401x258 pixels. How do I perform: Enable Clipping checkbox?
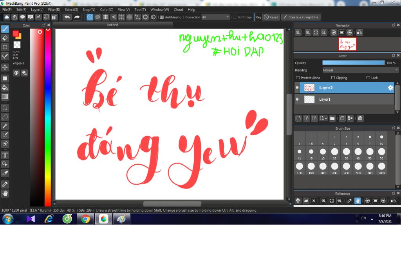point(333,78)
